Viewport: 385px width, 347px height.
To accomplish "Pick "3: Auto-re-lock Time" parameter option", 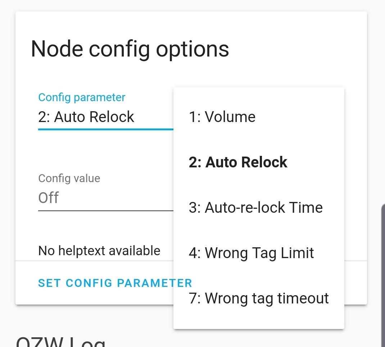I will (x=255, y=207).
